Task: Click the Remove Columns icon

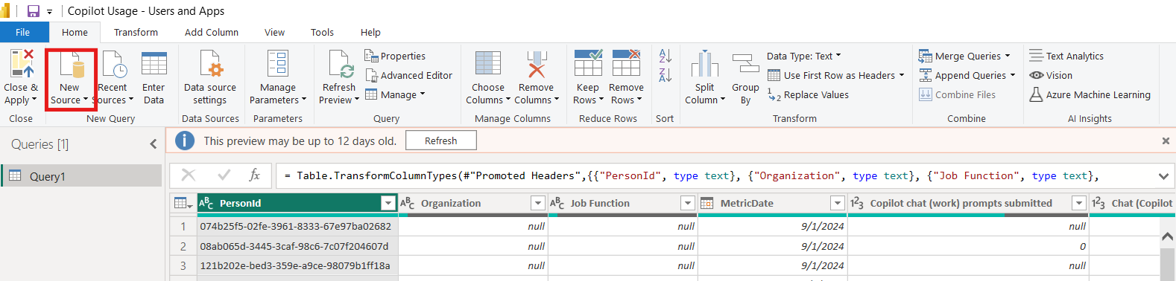Action: pyautogui.click(x=537, y=64)
